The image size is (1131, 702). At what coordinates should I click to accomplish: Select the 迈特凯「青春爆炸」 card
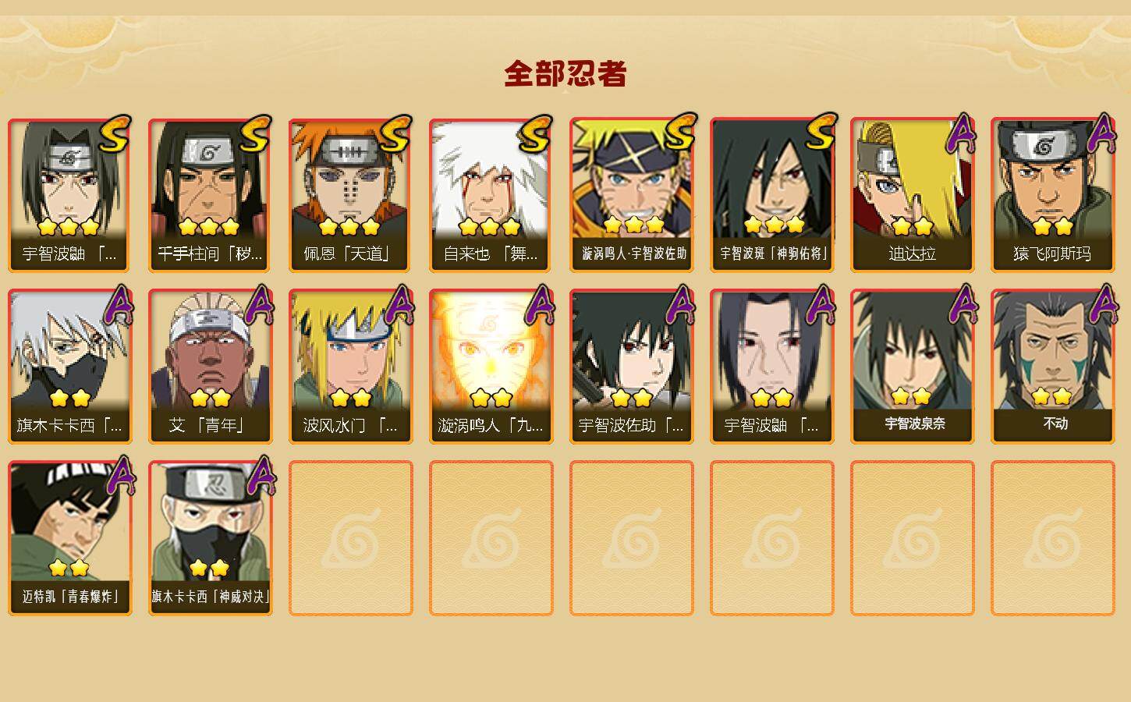69,538
